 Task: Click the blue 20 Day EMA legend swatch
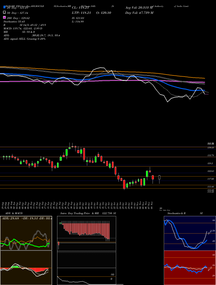click(x=4, y=7)
